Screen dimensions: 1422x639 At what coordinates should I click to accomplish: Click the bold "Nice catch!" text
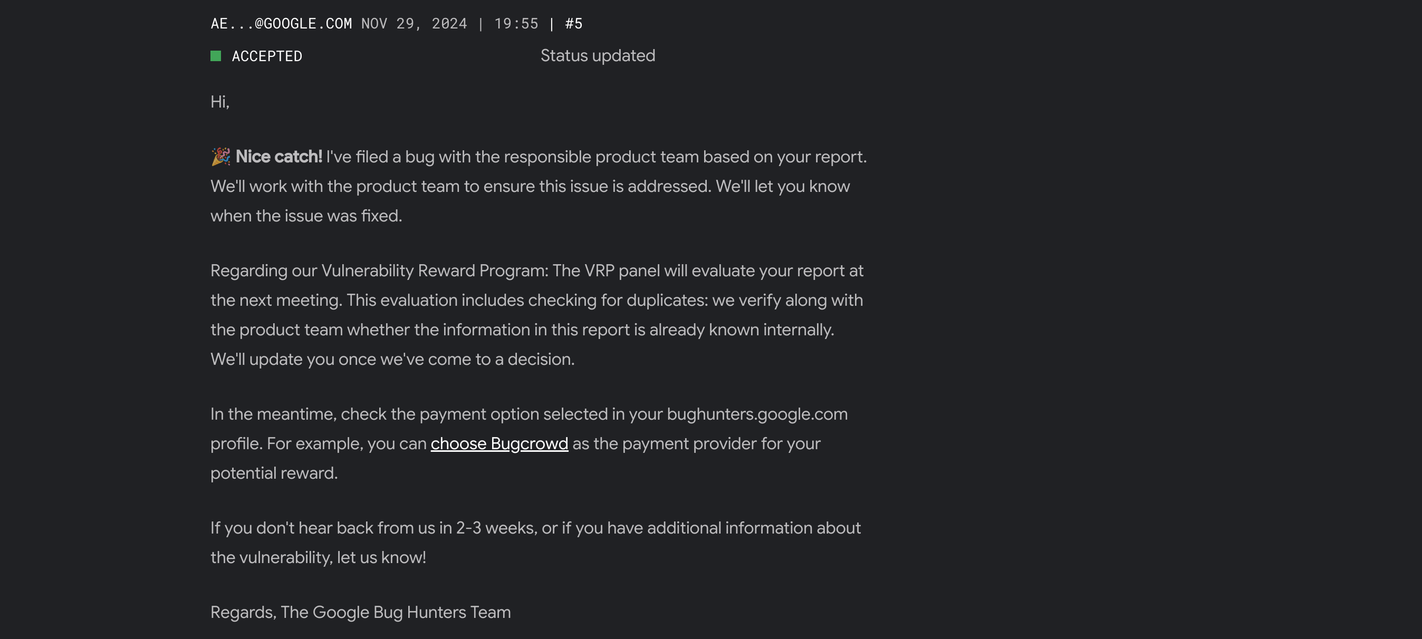coord(279,157)
